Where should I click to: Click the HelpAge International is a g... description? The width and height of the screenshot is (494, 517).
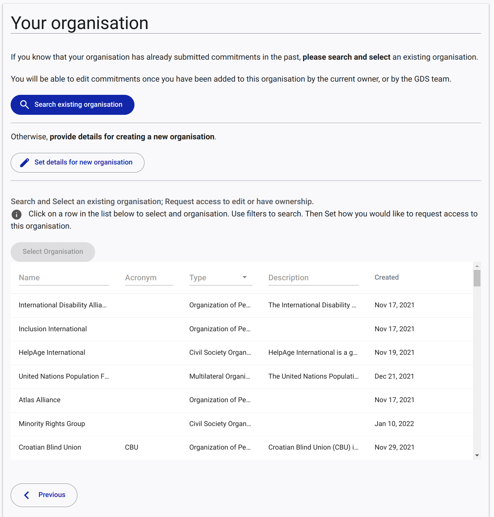click(313, 353)
